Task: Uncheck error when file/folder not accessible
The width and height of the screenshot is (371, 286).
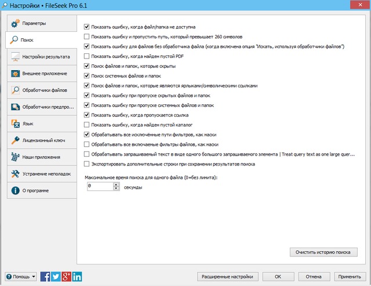Action: 86,27
